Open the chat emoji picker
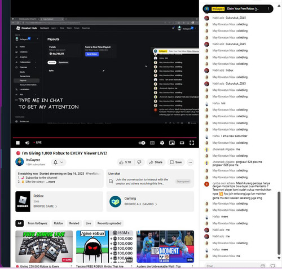The height and width of the screenshot is (269, 282). (x=263, y=266)
